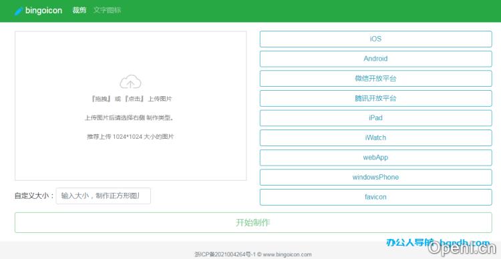The image size is (501, 259).
Task: Select the iPad icon type
Action: pos(375,118)
